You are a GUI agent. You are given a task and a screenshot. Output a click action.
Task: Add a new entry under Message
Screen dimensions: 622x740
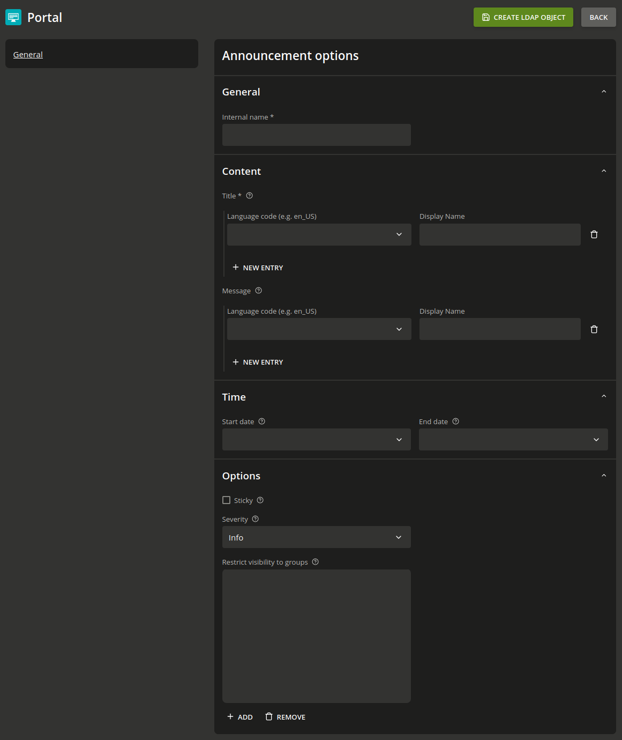(258, 362)
